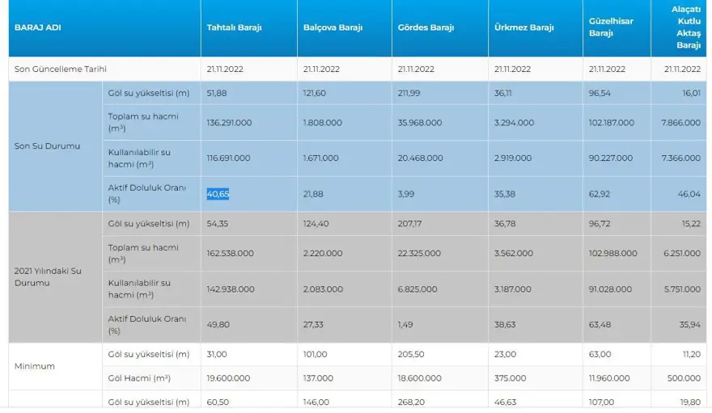The image size is (712, 413).
Task: Click the BARAJ ADI header cell
Action: click(x=37, y=27)
